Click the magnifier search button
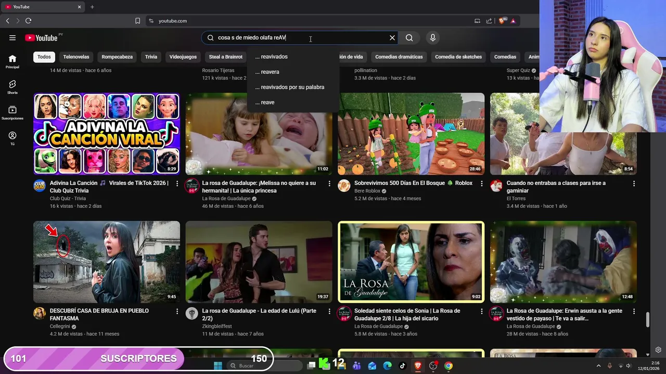Viewport: 666px width, 374px height. click(x=409, y=37)
